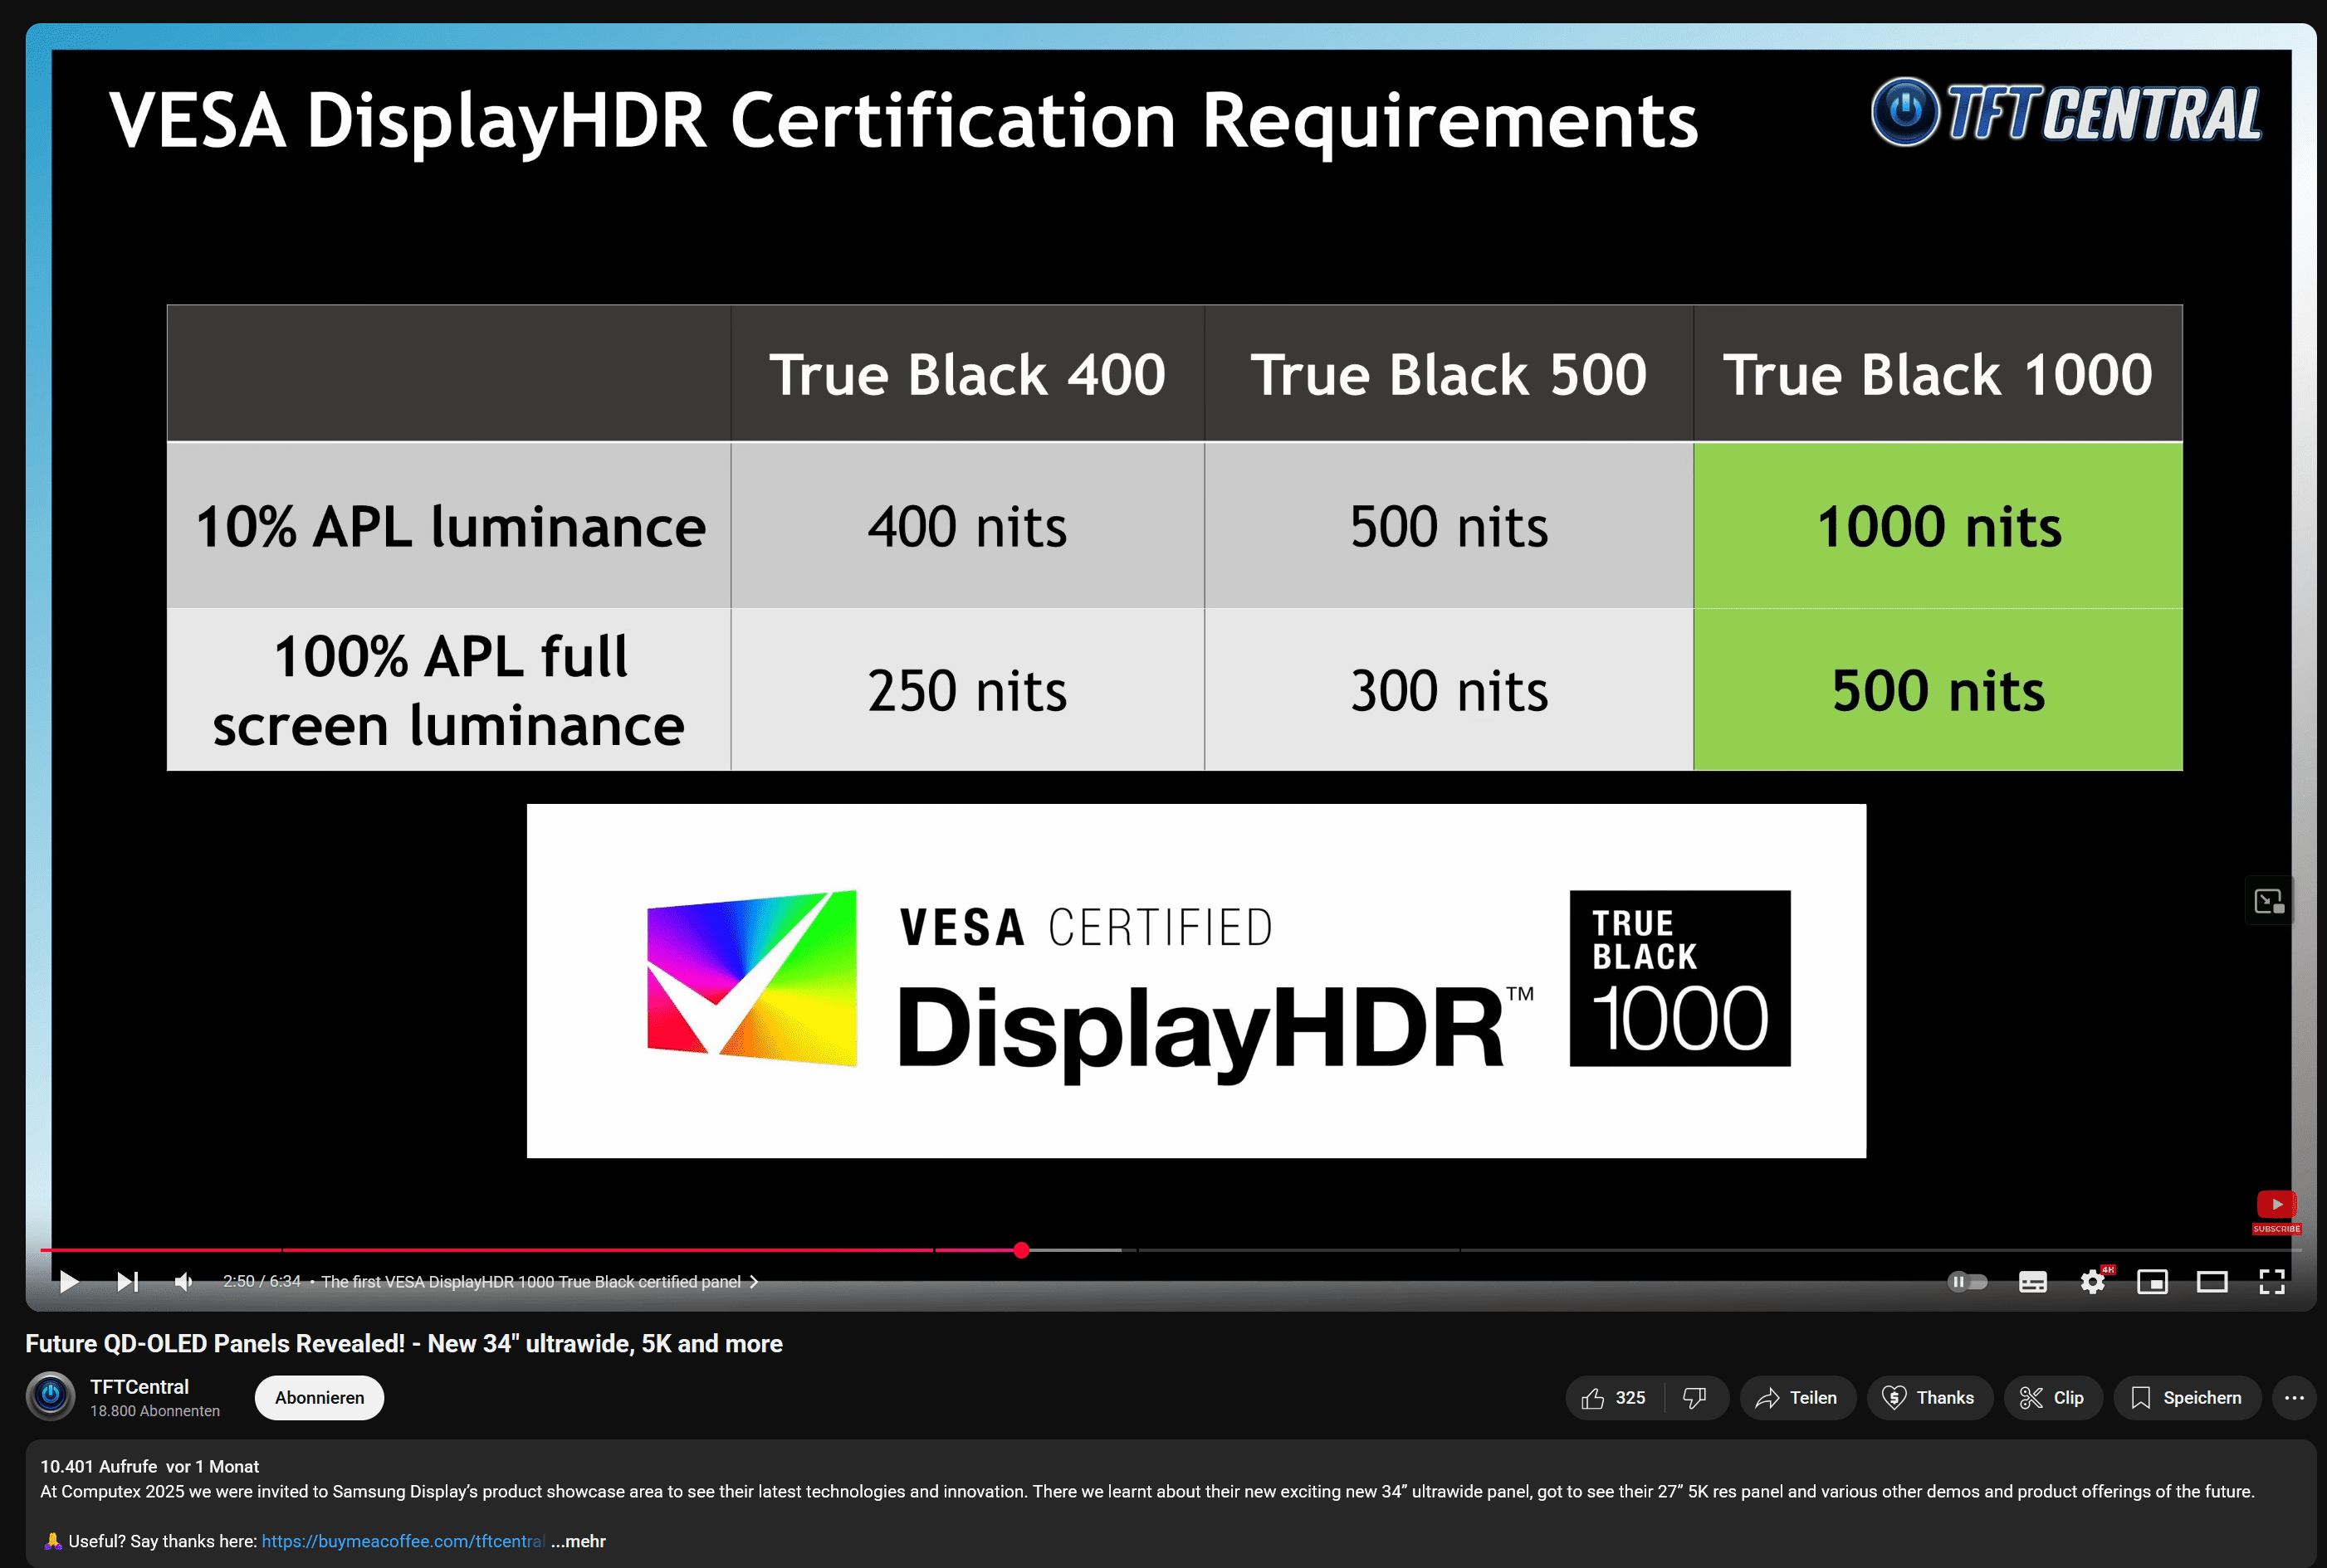Toggle the autoplay switch
Viewport: 2327px width, 1568px height.
[1967, 1281]
